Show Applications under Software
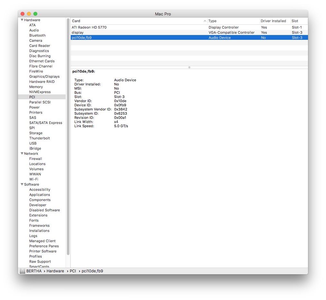Viewport: 326px width, 300px height. click(40, 195)
